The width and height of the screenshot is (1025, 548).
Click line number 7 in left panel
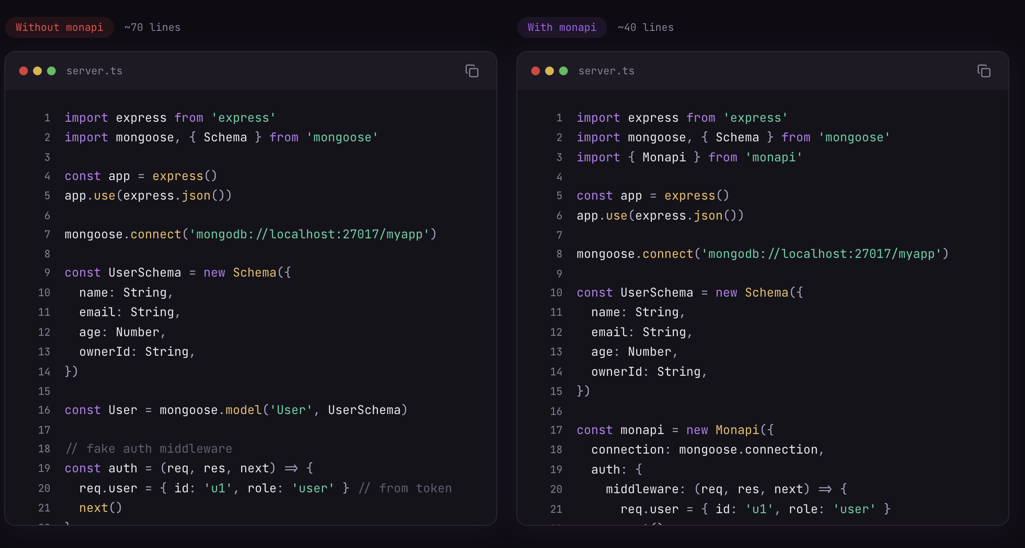click(47, 234)
